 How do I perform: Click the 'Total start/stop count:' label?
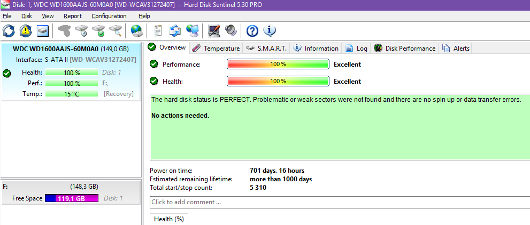pyautogui.click(x=180, y=188)
